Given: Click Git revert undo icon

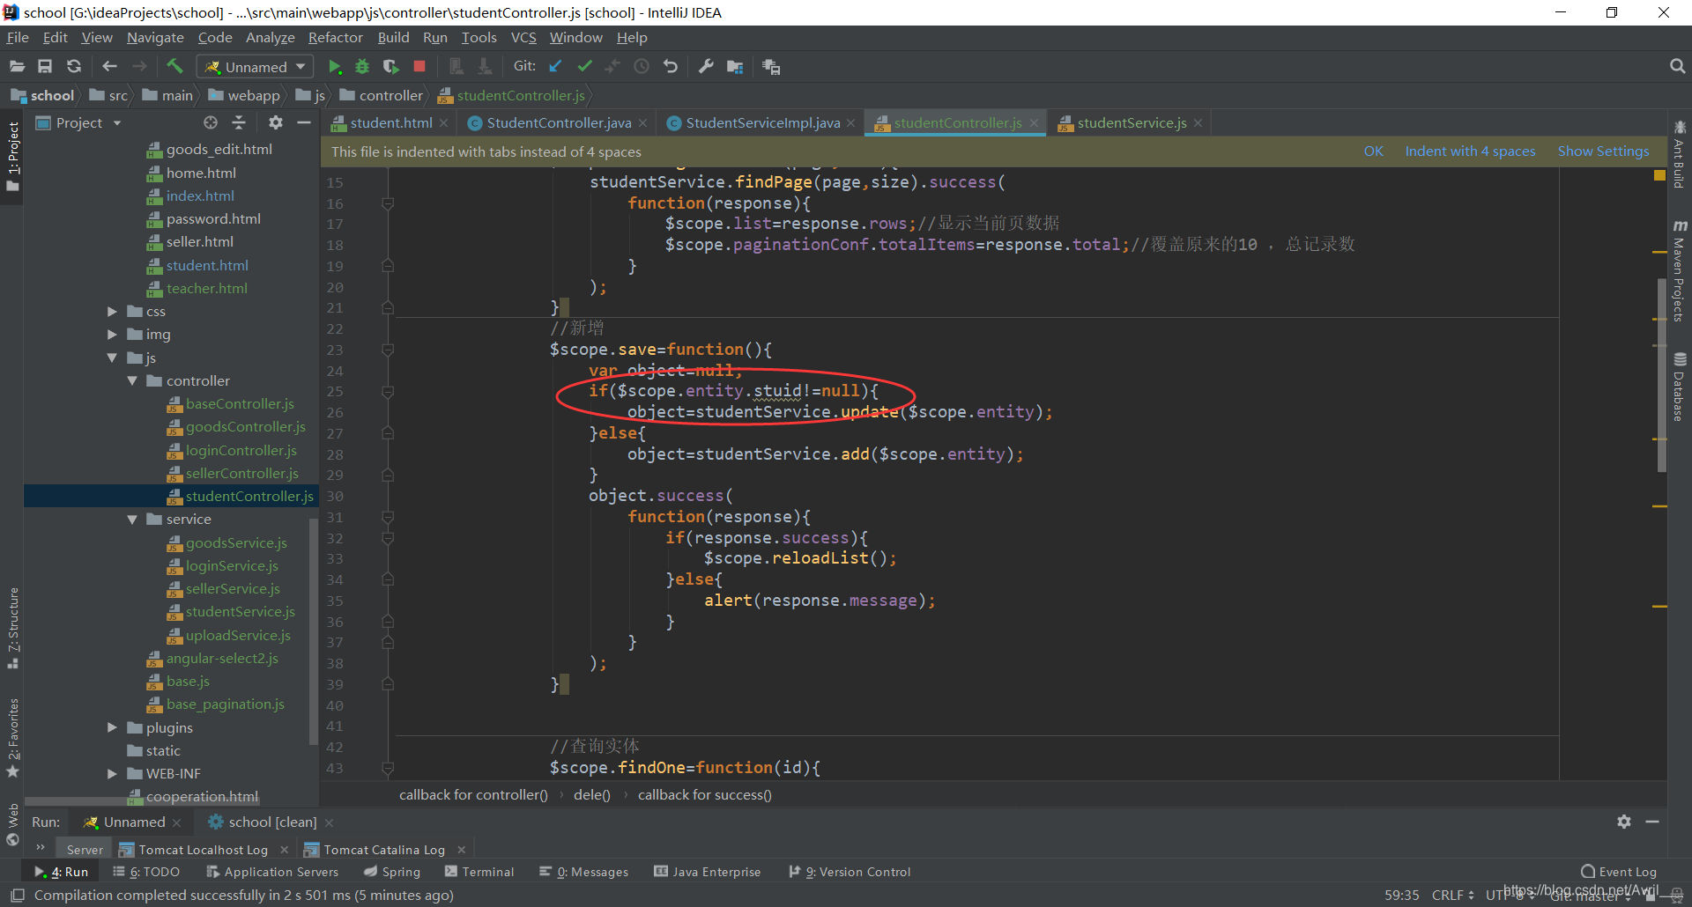Looking at the screenshot, I should pyautogui.click(x=670, y=66).
